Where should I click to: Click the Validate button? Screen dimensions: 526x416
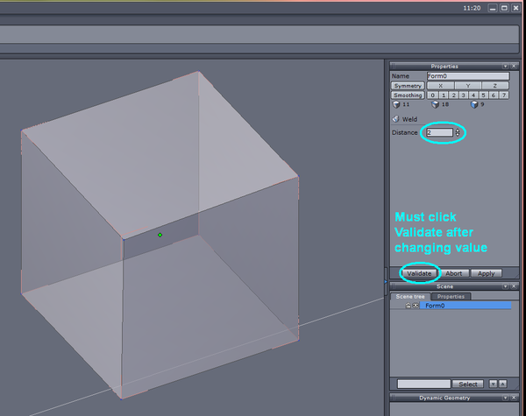[x=419, y=273]
